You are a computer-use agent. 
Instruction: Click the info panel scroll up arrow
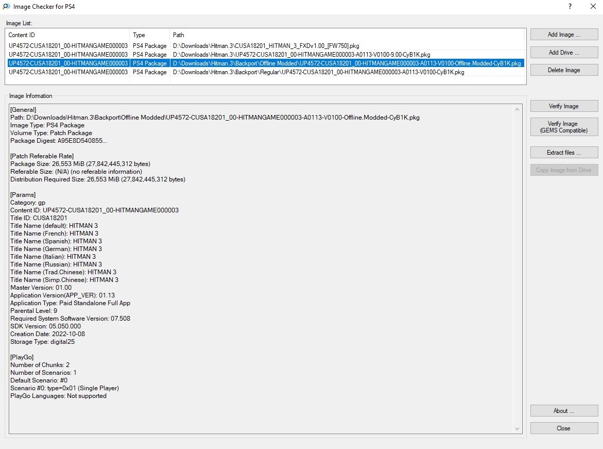(518, 109)
